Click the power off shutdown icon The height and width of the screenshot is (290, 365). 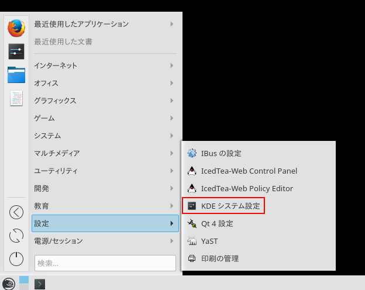(x=16, y=258)
